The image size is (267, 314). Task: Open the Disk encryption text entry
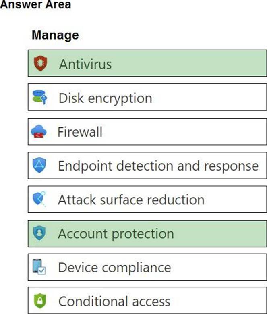pos(105,98)
